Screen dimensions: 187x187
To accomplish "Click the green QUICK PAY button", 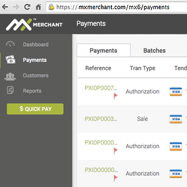I will (x=35, y=109).
